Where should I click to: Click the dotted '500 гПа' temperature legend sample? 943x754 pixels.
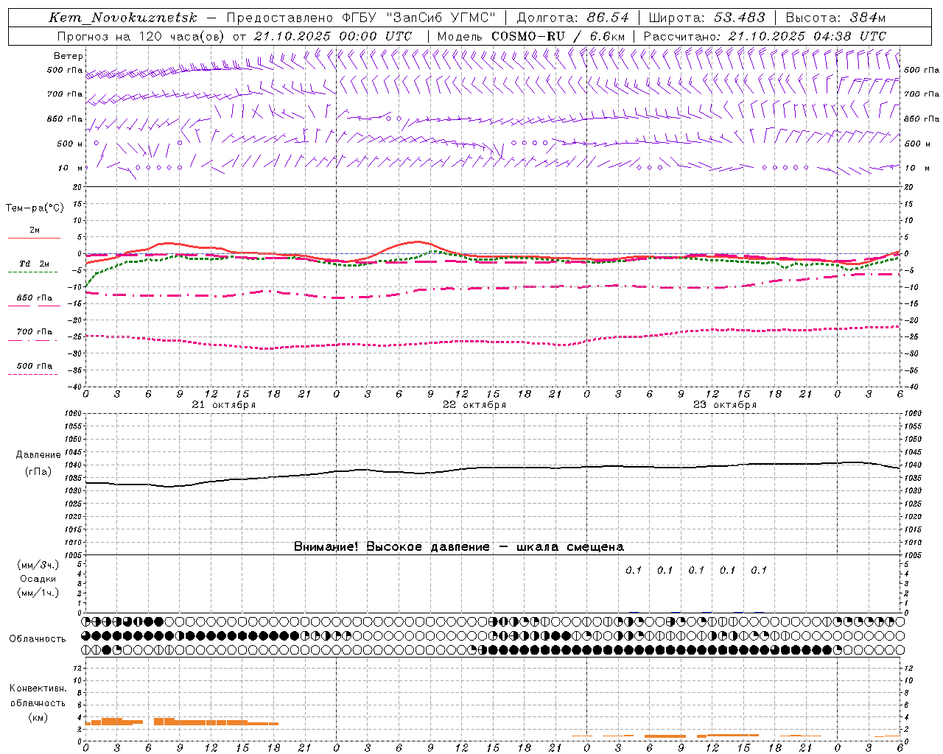tap(33, 375)
